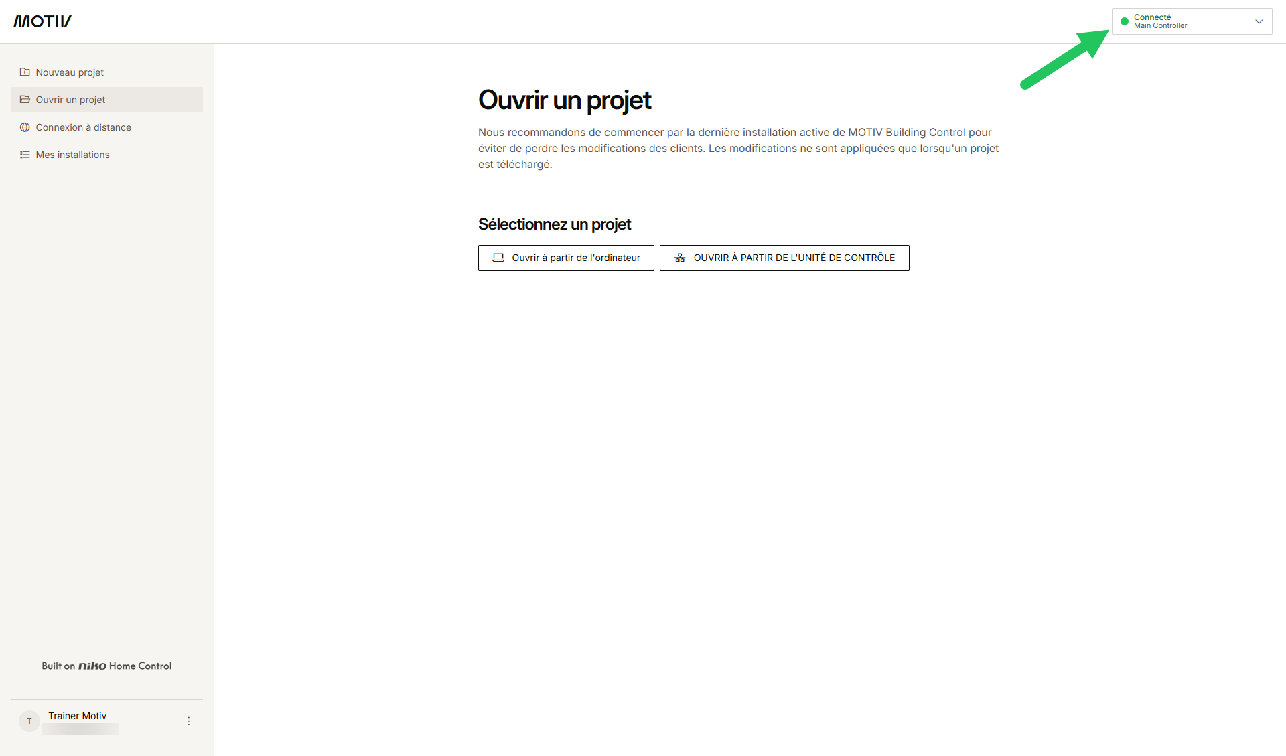Click the Trainer Motiv avatar circle
The image size is (1286, 756).
point(29,721)
